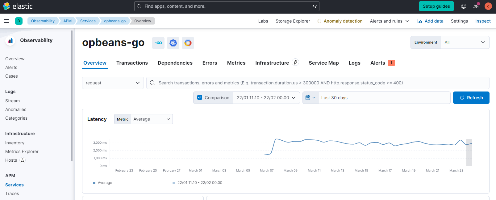Toggle the comparison period legend series
The height and width of the screenshot is (200, 496).
[197, 183]
